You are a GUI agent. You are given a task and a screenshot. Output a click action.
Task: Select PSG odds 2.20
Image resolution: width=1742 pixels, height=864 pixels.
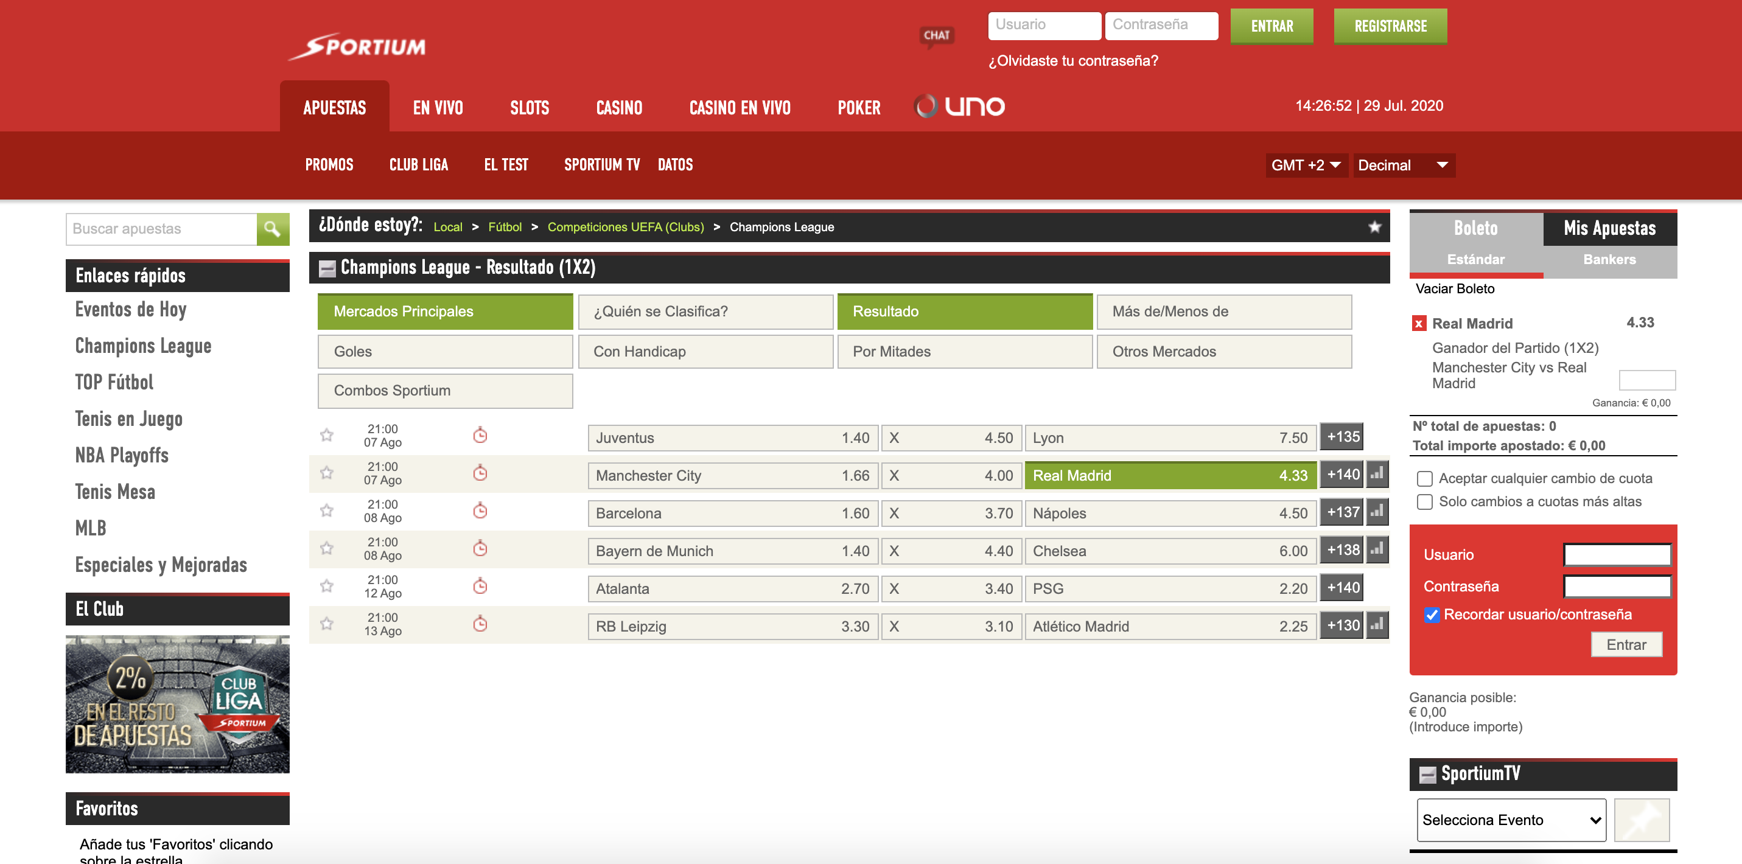click(1170, 588)
